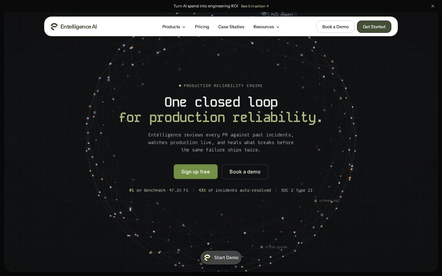Click the hero Book a demo button
This screenshot has height=276, width=442.
click(245, 172)
